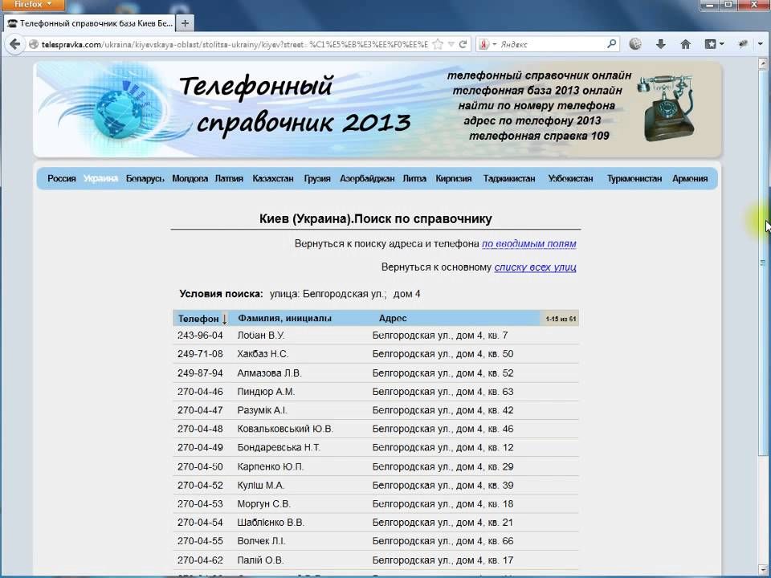Go to Firefox Home page icon

[x=686, y=44]
